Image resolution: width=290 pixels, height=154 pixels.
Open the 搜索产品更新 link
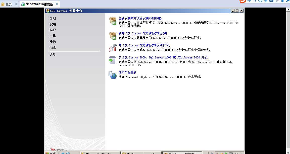[127, 72]
